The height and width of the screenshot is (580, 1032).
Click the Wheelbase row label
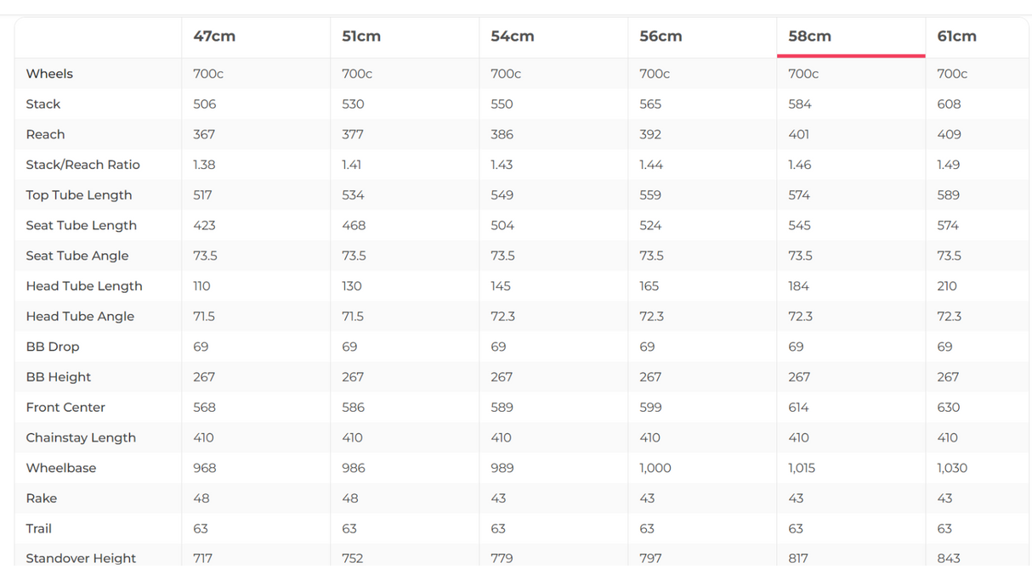pyautogui.click(x=61, y=468)
